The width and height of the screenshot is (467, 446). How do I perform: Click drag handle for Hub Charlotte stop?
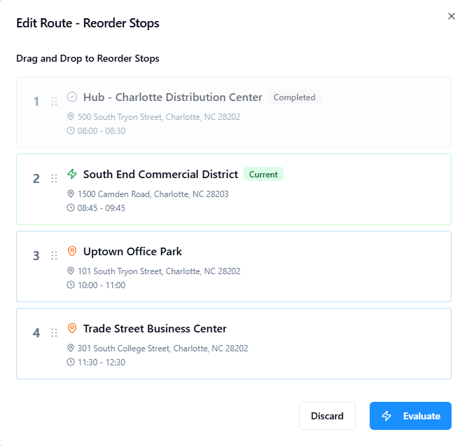[x=54, y=102]
